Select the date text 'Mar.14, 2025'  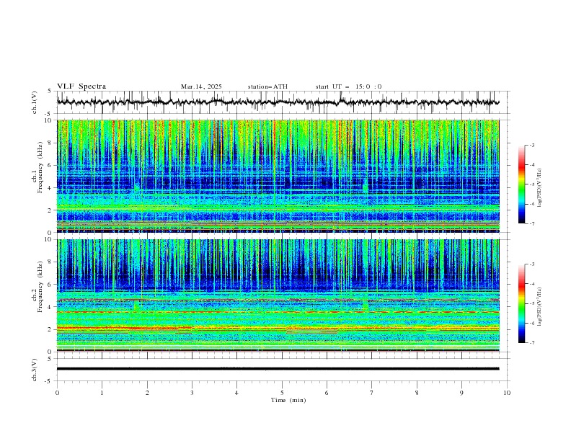(x=201, y=86)
